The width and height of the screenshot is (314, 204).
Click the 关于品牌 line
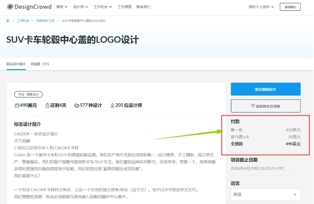click(22, 141)
